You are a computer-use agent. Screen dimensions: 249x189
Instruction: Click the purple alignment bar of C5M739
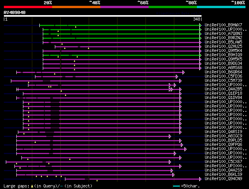click(95, 81)
